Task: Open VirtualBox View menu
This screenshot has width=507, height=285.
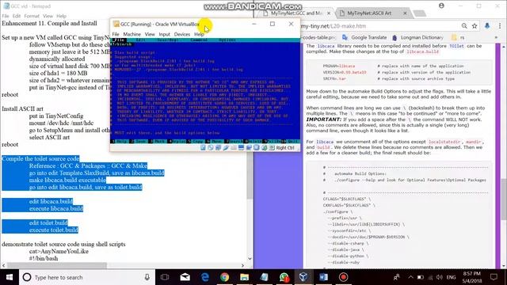Action: click(x=150, y=34)
